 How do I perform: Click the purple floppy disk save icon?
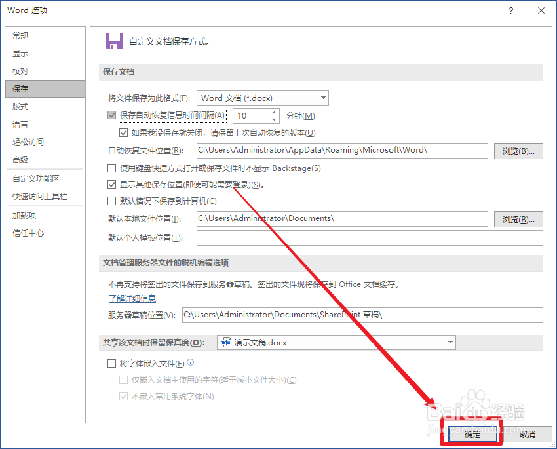click(x=114, y=41)
